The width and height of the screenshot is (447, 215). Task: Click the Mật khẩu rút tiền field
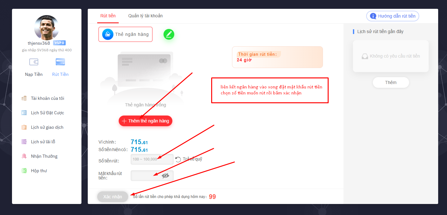152,176
